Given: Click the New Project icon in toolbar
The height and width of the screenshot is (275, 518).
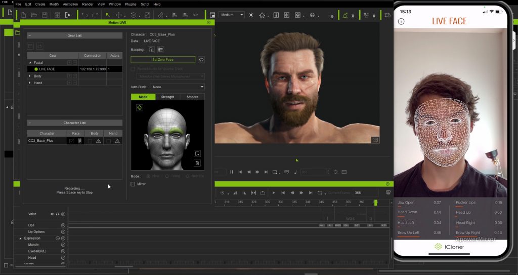Looking at the screenshot, I should pyautogui.click(x=23, y=15).
